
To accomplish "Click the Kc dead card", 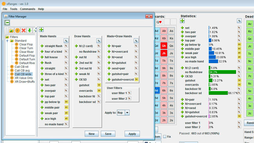I will click(250, 31).
